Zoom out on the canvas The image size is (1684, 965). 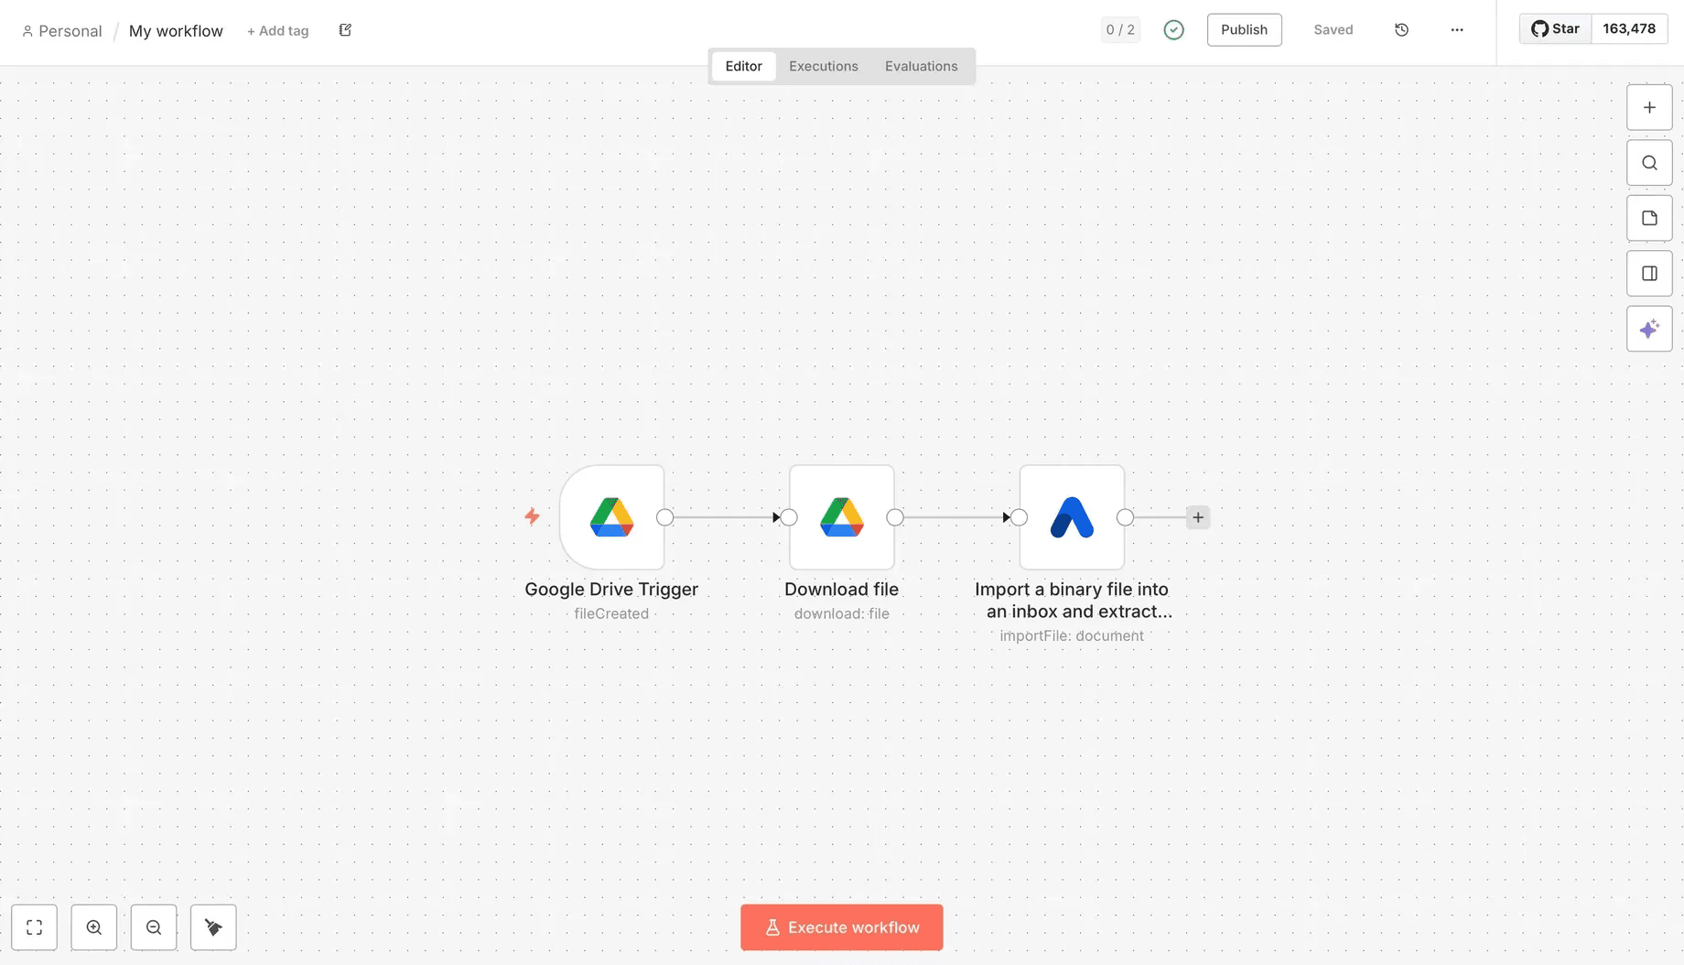153,927
